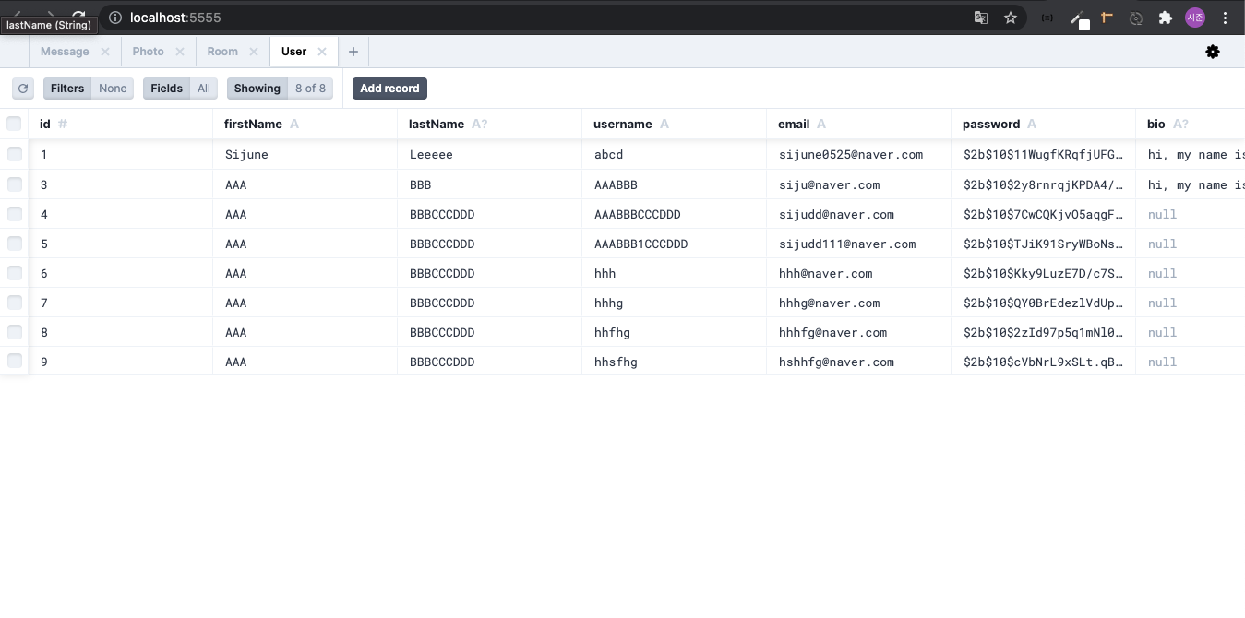Open the Showing records count control
This screenshot has height=618, width=1245.
(x=280, y=89)
